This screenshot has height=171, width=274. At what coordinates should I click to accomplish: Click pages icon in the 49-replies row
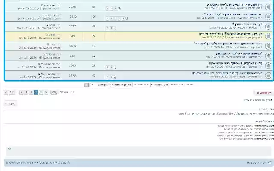pyautogui.click(x=115, y=28)
